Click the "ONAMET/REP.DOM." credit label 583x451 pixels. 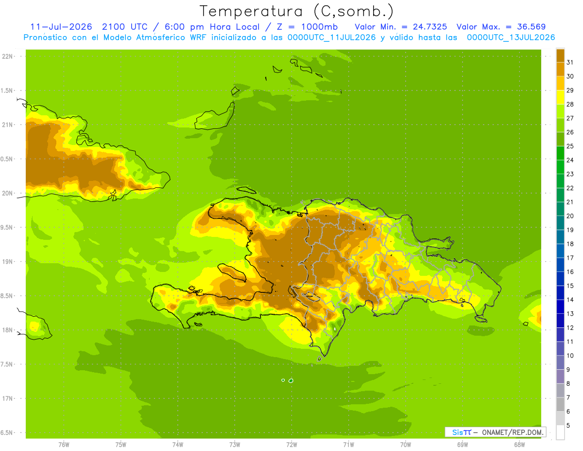pyautogui.click(x=513, y=432)
